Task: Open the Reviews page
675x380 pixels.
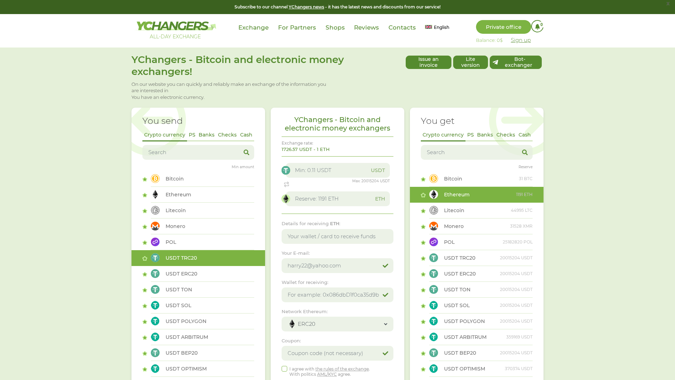Action: [366, 27]
